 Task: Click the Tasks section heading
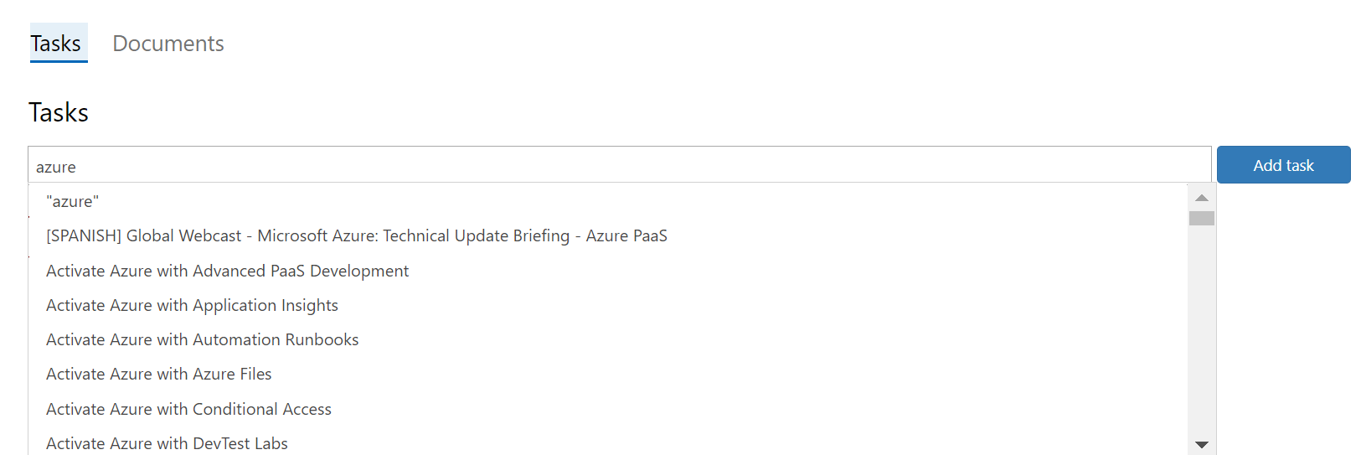click(x=59, y=112)
